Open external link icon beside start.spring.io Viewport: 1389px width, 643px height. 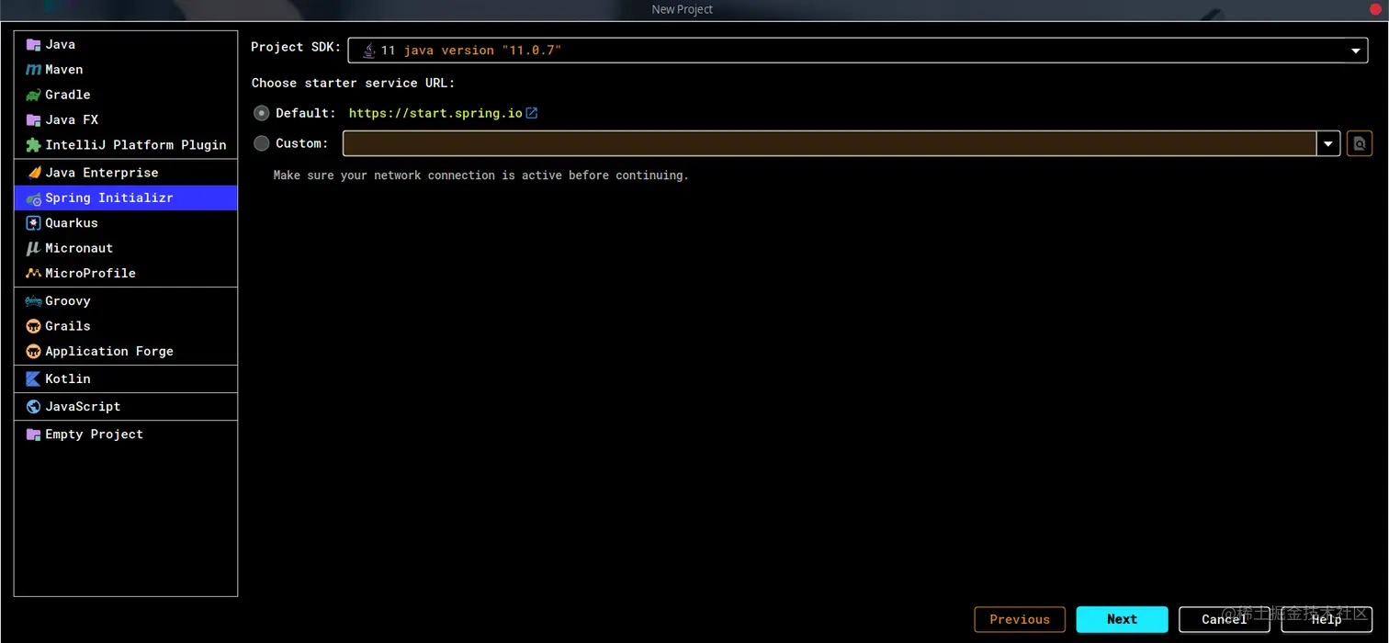point(531,113)
